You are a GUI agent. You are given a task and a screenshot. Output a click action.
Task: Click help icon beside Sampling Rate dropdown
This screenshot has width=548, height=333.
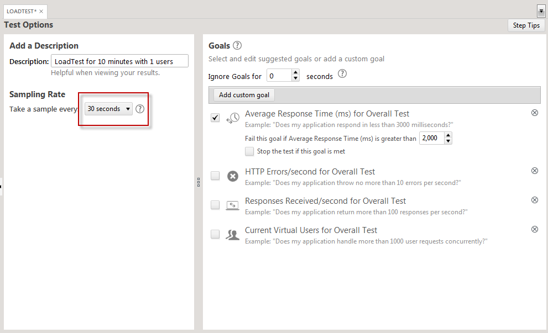(140, 109)
